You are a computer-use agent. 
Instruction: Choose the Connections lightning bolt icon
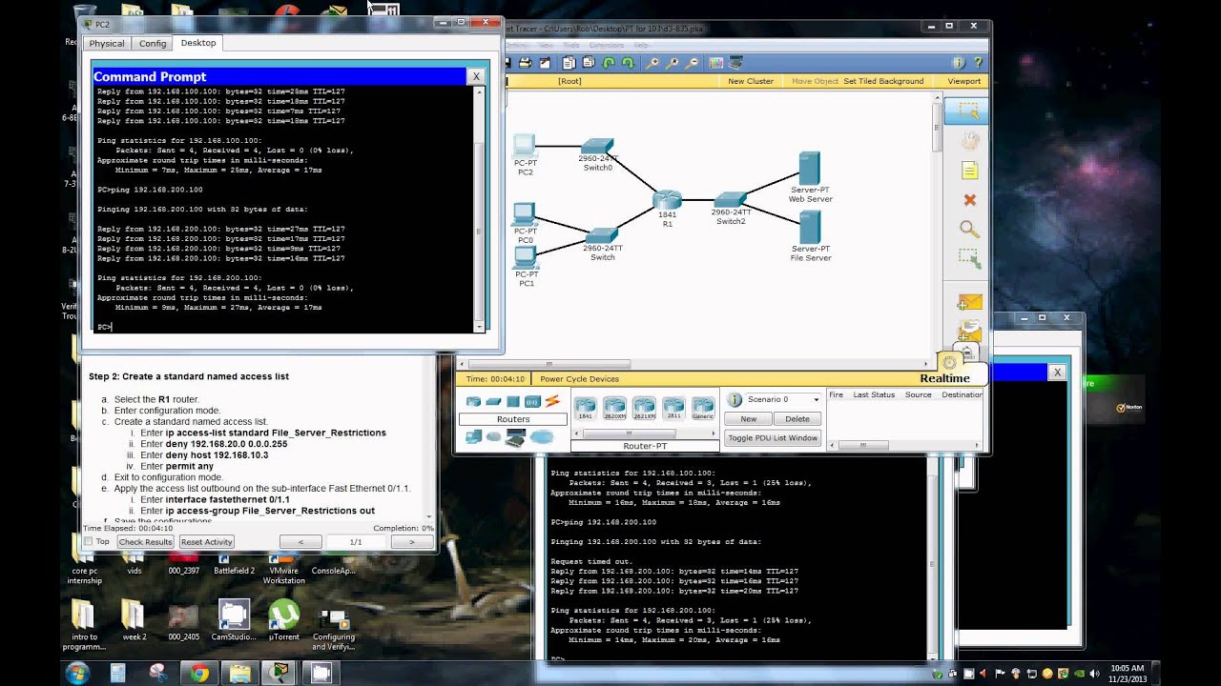coord(552,401)
